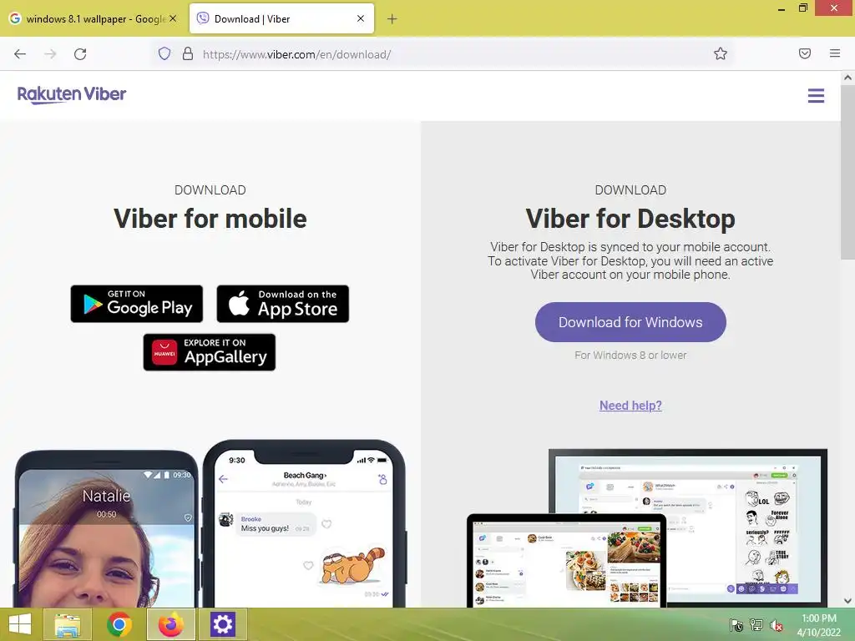Image resolution: width=855 pixels, height=641 pixels.
Task: Click Explore it on AppGallery badge
Action: coord(210,352)
